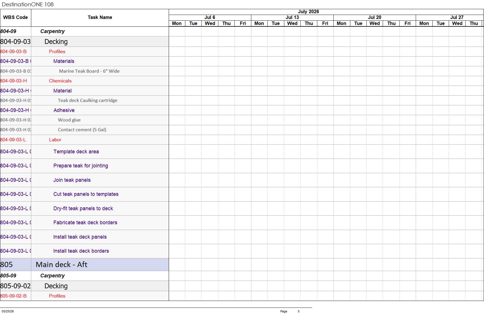Select the Jul 27 week header
The height and width of the screenshot is (315, 484).
(x=457, y=18)
